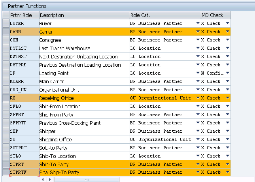Viewport: 255px width, 182px height.
Task: Click the MD Check column header
Action: (215, 15)
